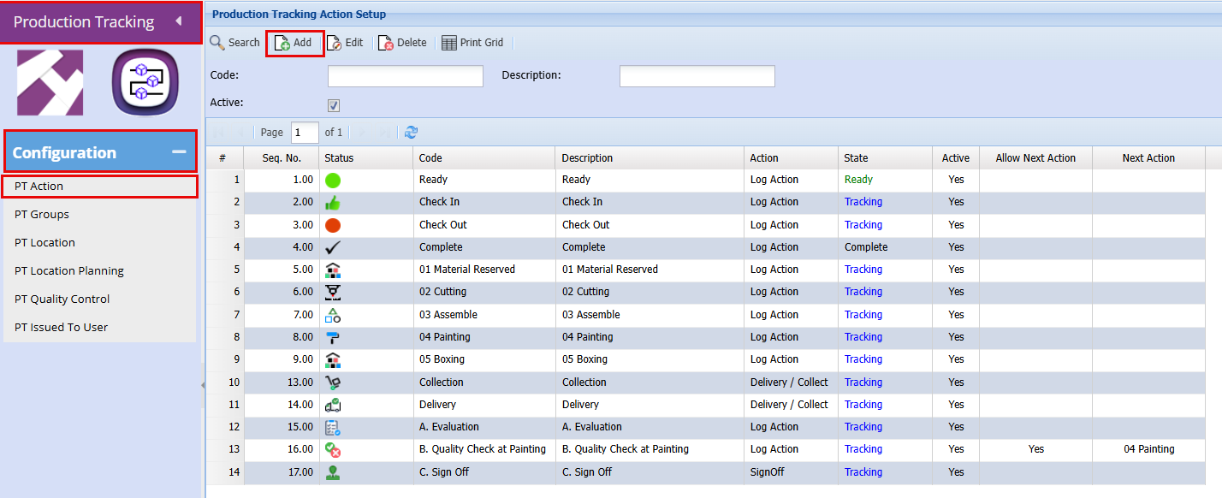Sort by Action column header
The image size is (1222, 498).
(791, 157)
